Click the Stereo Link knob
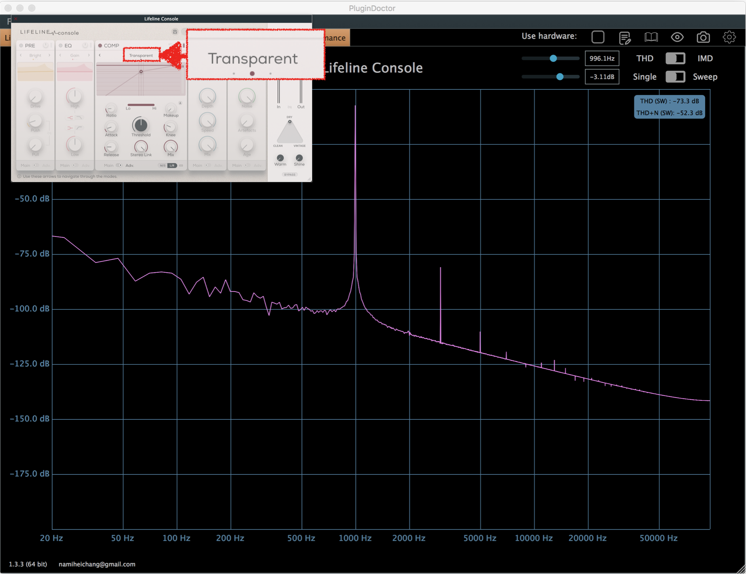 [141, 147]
